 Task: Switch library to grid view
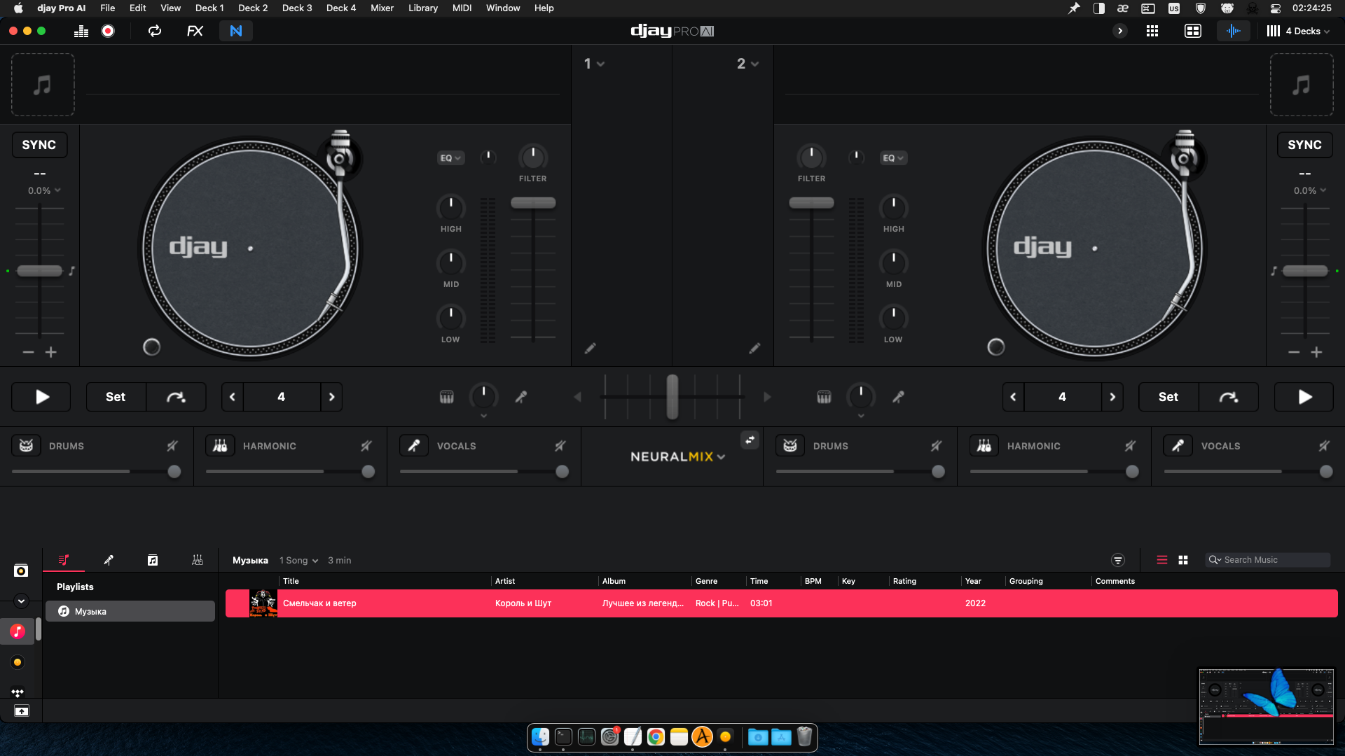click(x=1183, y=560)
